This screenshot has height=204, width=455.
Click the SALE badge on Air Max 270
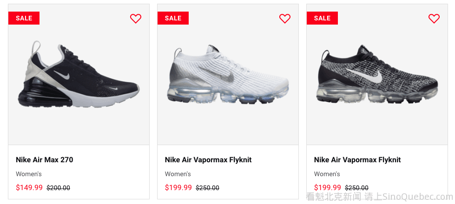24,18
